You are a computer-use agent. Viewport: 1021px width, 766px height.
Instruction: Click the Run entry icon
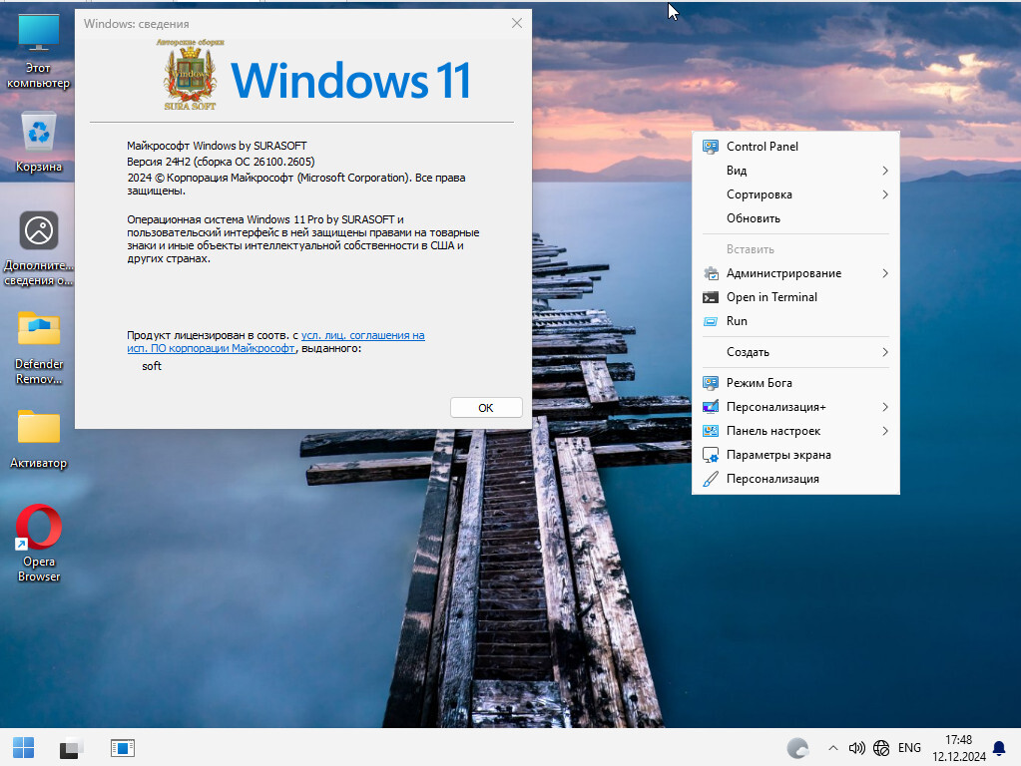tap(711, 321)
